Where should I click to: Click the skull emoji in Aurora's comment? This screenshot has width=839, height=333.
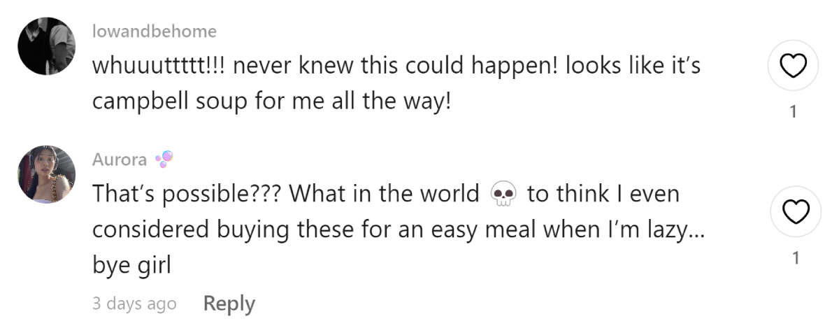pos(503,193)
